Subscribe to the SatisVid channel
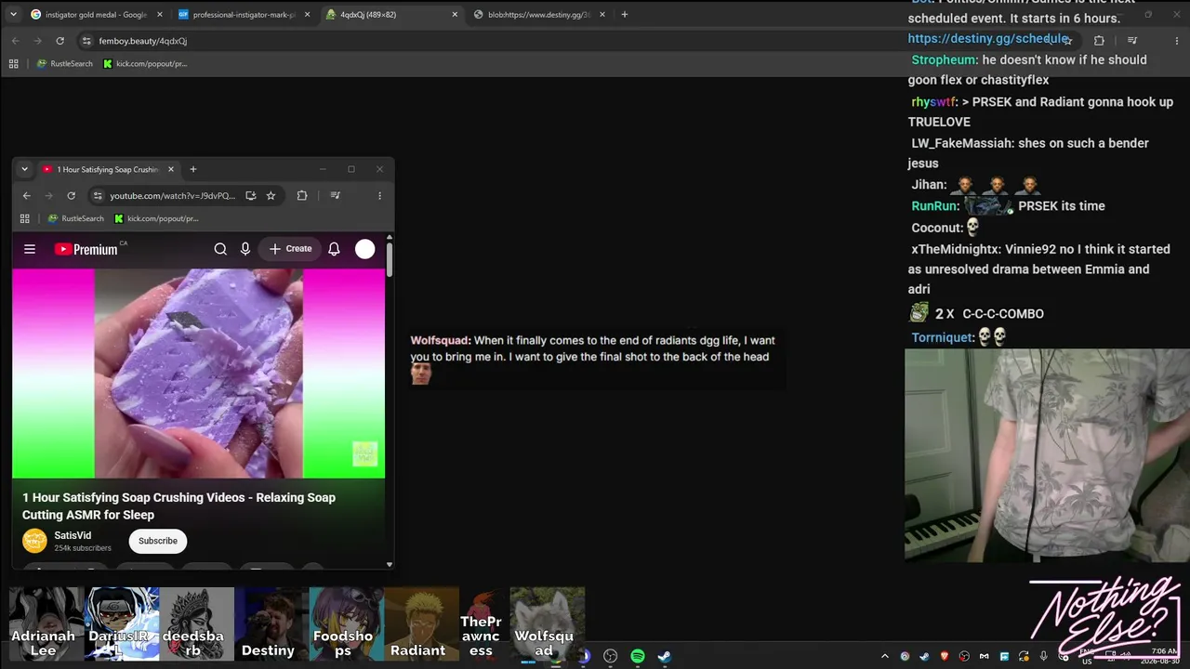Viewport: 1190px width, 669px height. pos(158,541)
